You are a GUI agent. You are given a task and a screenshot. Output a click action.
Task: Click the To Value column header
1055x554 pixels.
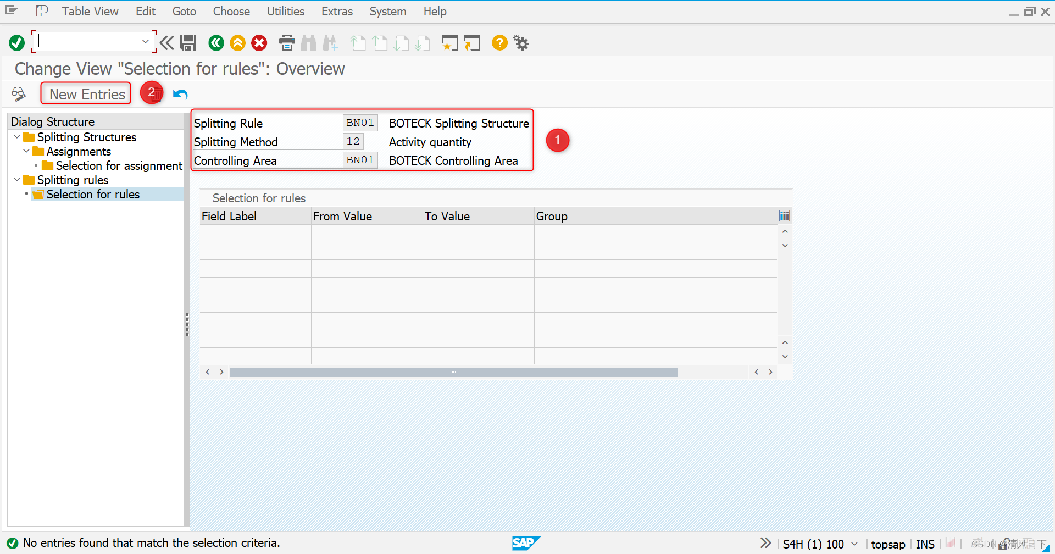click(x=478, y=216)
